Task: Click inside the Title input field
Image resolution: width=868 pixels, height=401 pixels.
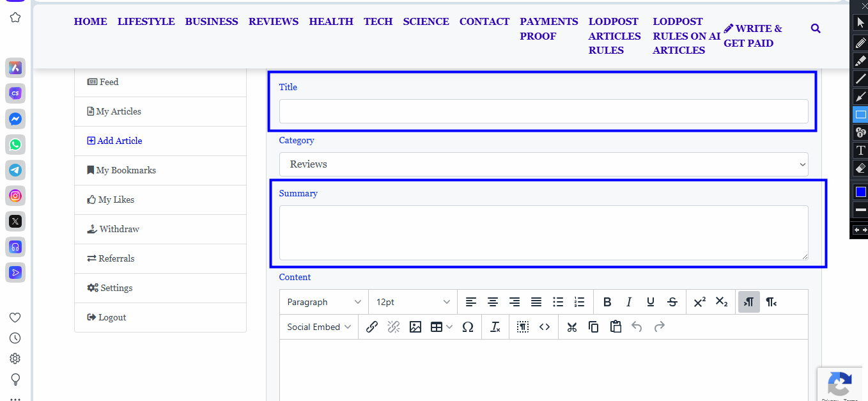Action: 543,111
